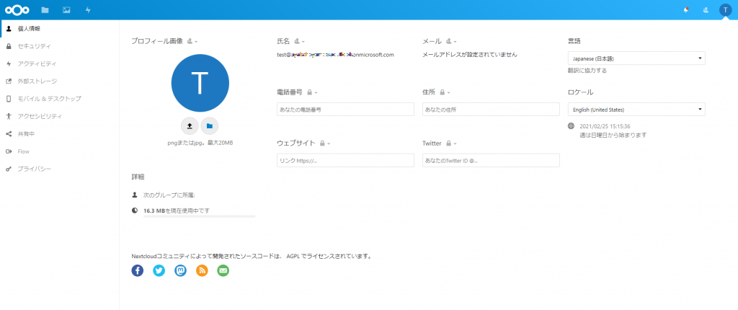
Task: Focus the 住所 address input field
Action: pyautogui.click(x=491, y=110)
